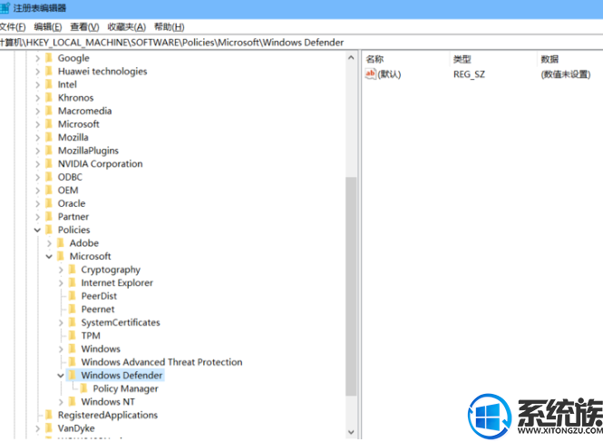Click the Internet Explorer folder icon
Viewport: 603px width, 442px height.
click(x=73, y=283)
